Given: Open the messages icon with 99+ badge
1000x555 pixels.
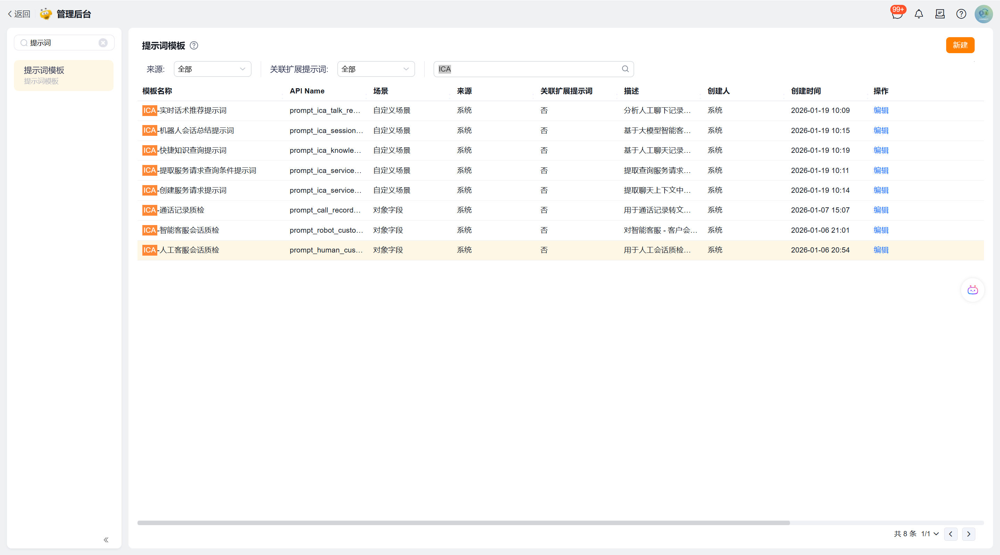Looking at the screenshot, I should coord(897,14).
